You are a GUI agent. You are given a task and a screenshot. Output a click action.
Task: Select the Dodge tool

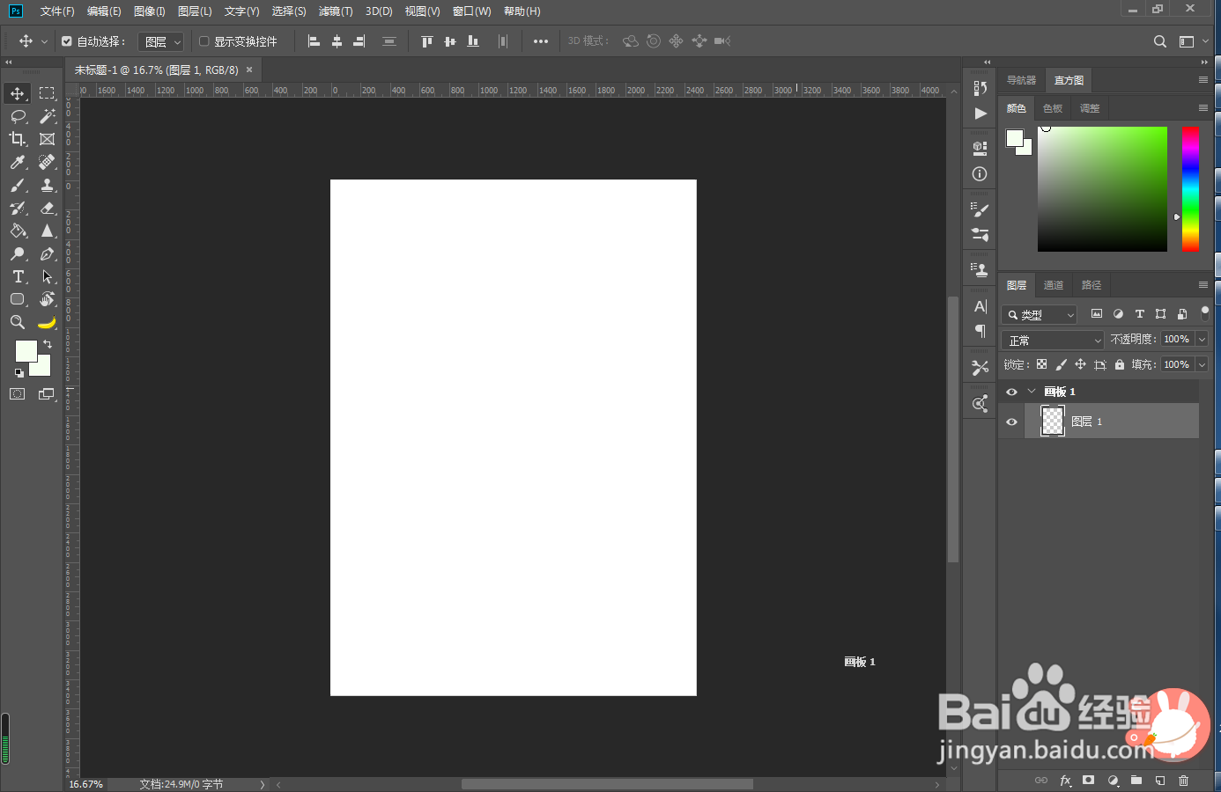(18, 253)
